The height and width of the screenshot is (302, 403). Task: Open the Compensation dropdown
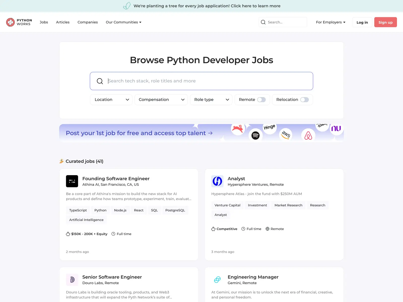point(161,100)
